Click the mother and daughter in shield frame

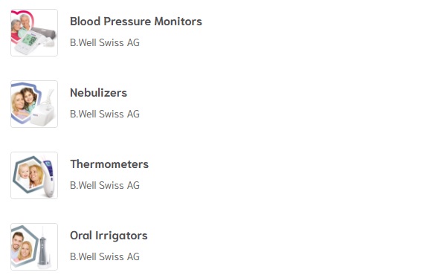click(25, 102)
